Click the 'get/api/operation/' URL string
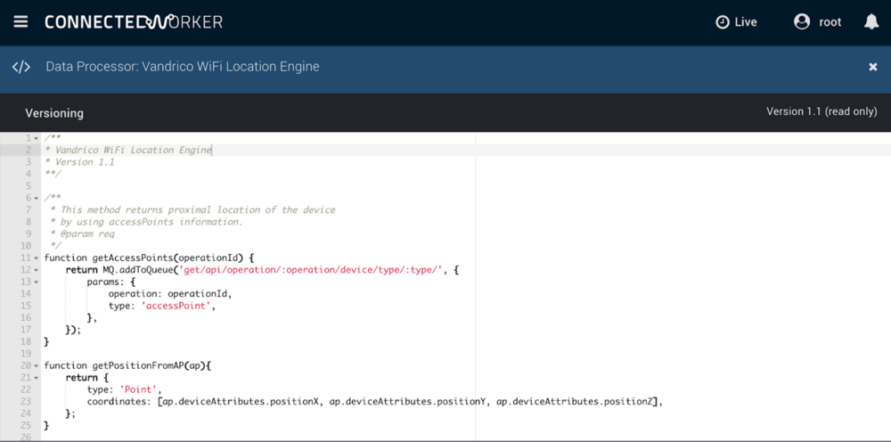The width and height of the screenshot is (891, 442). pyautogui.click(x=310, y=270)
